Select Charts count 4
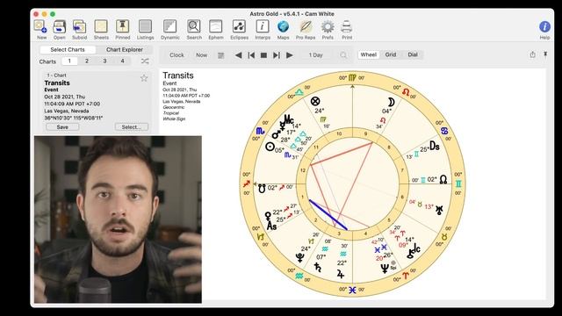Screen dimensions: 562x316 (x=122, y=61)
